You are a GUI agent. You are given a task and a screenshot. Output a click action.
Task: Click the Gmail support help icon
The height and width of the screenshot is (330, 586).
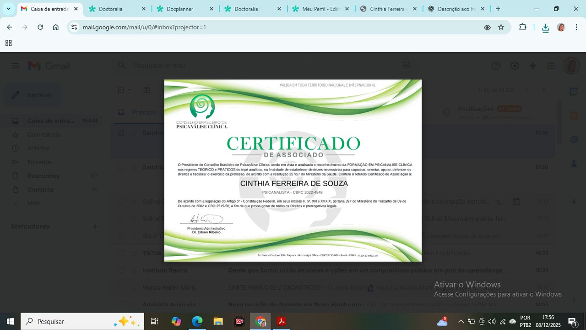click(x=496, y=66)
